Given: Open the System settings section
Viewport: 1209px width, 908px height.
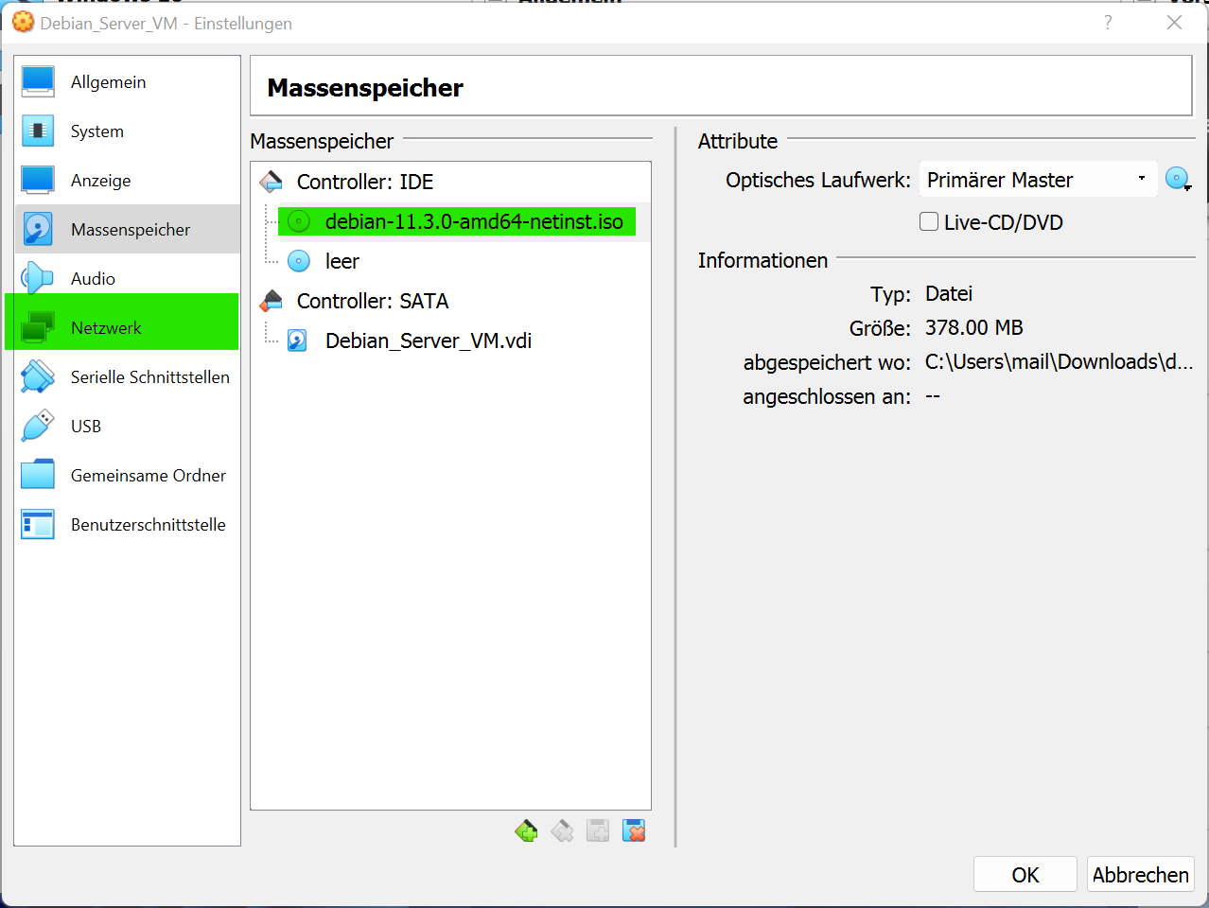Looking at the screenshot, I should [127, 131].
